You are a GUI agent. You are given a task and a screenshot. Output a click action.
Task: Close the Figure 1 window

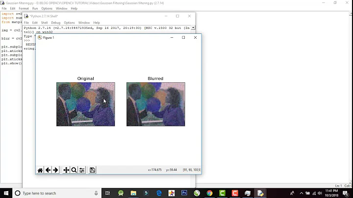click(195, 38)
